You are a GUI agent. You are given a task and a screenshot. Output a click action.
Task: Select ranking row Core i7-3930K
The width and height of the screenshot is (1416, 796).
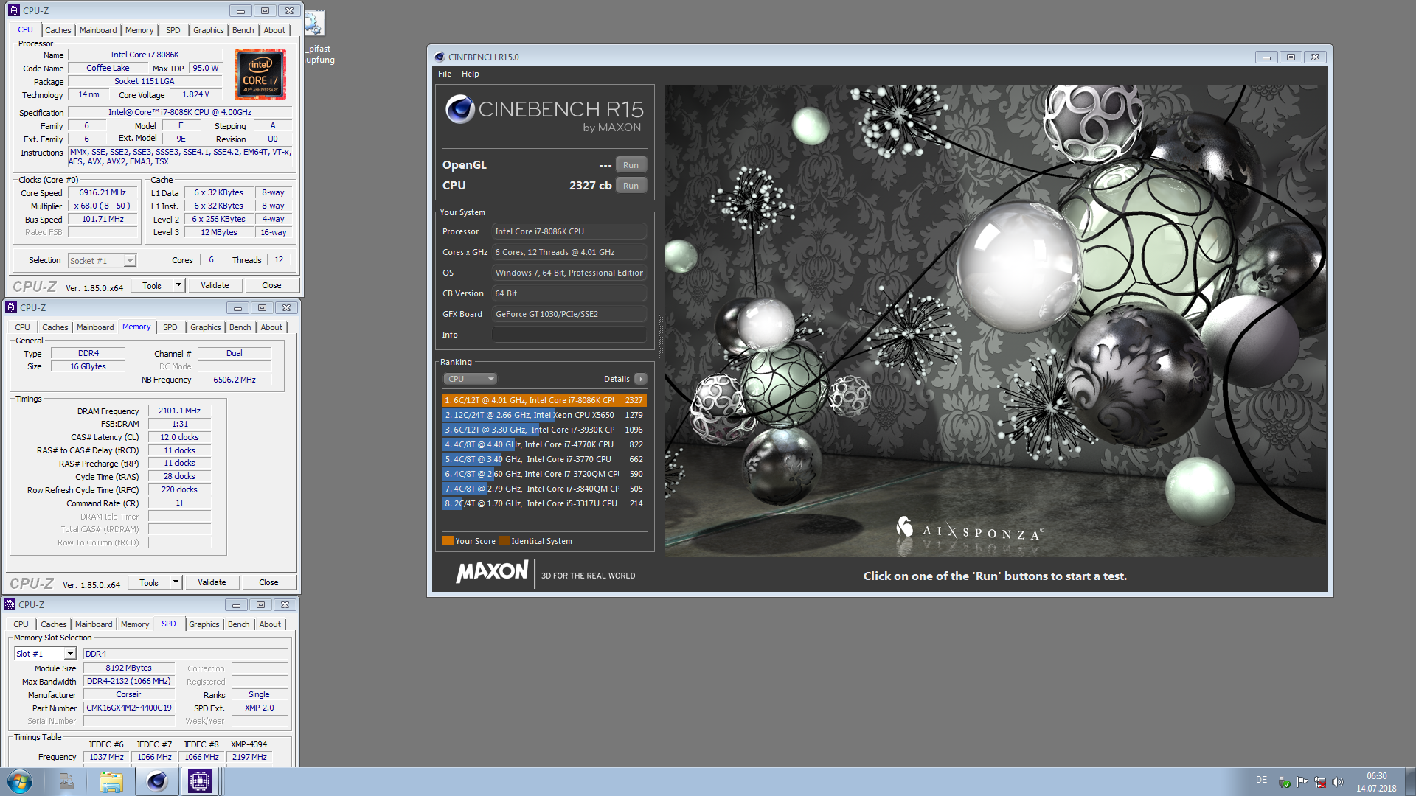point(544,430)
